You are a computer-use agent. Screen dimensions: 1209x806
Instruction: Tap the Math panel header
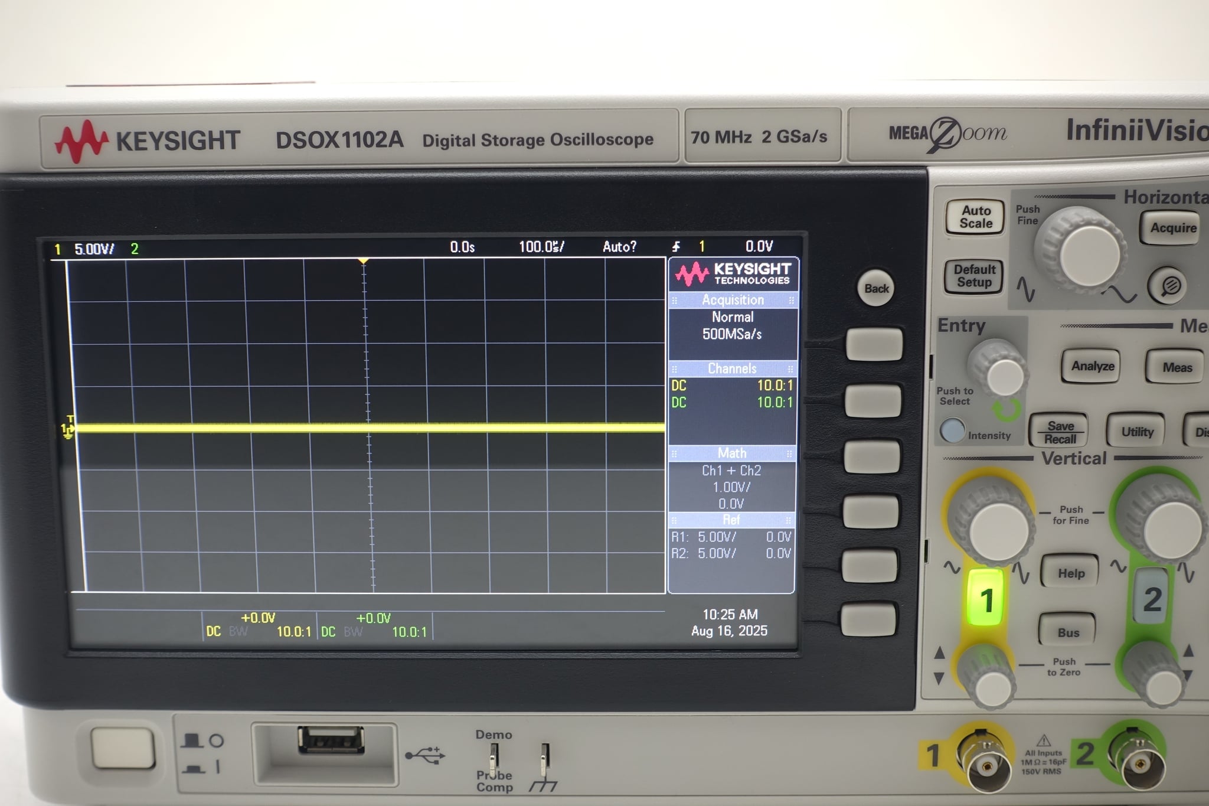coord(732,453)
